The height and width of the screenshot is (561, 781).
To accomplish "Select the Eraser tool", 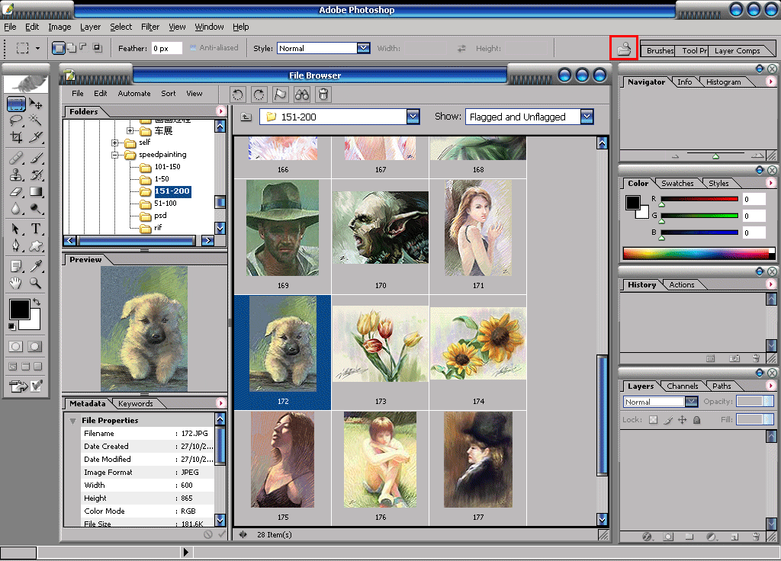I will coord(16,191).
